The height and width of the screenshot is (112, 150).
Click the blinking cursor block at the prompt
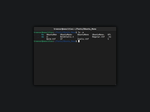[79, 41]
